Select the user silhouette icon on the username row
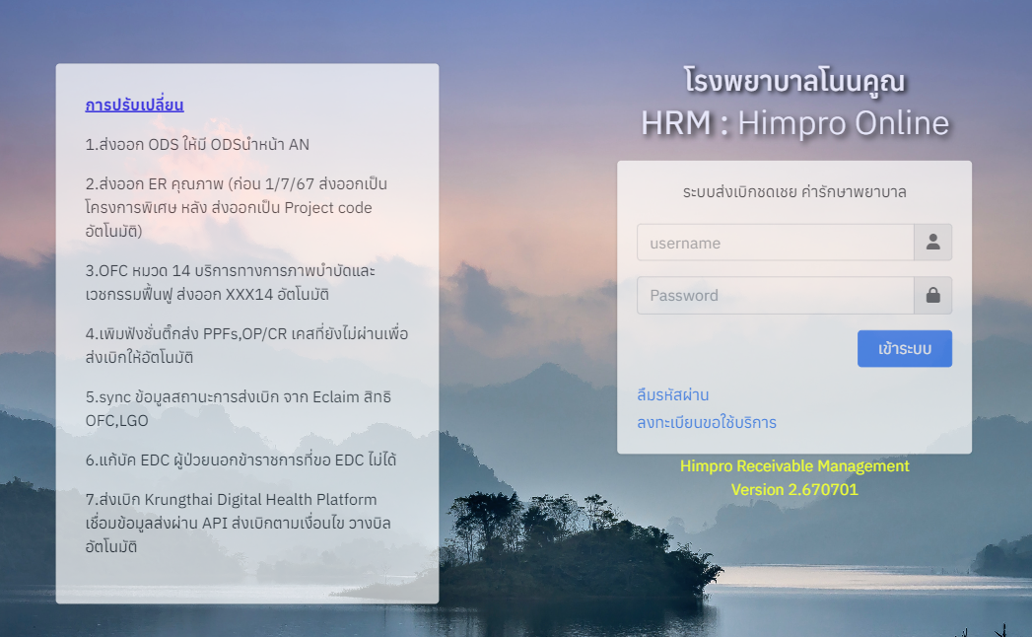Image resolution: width=1032 pixels, height=637 pixels. click(932, 242)
